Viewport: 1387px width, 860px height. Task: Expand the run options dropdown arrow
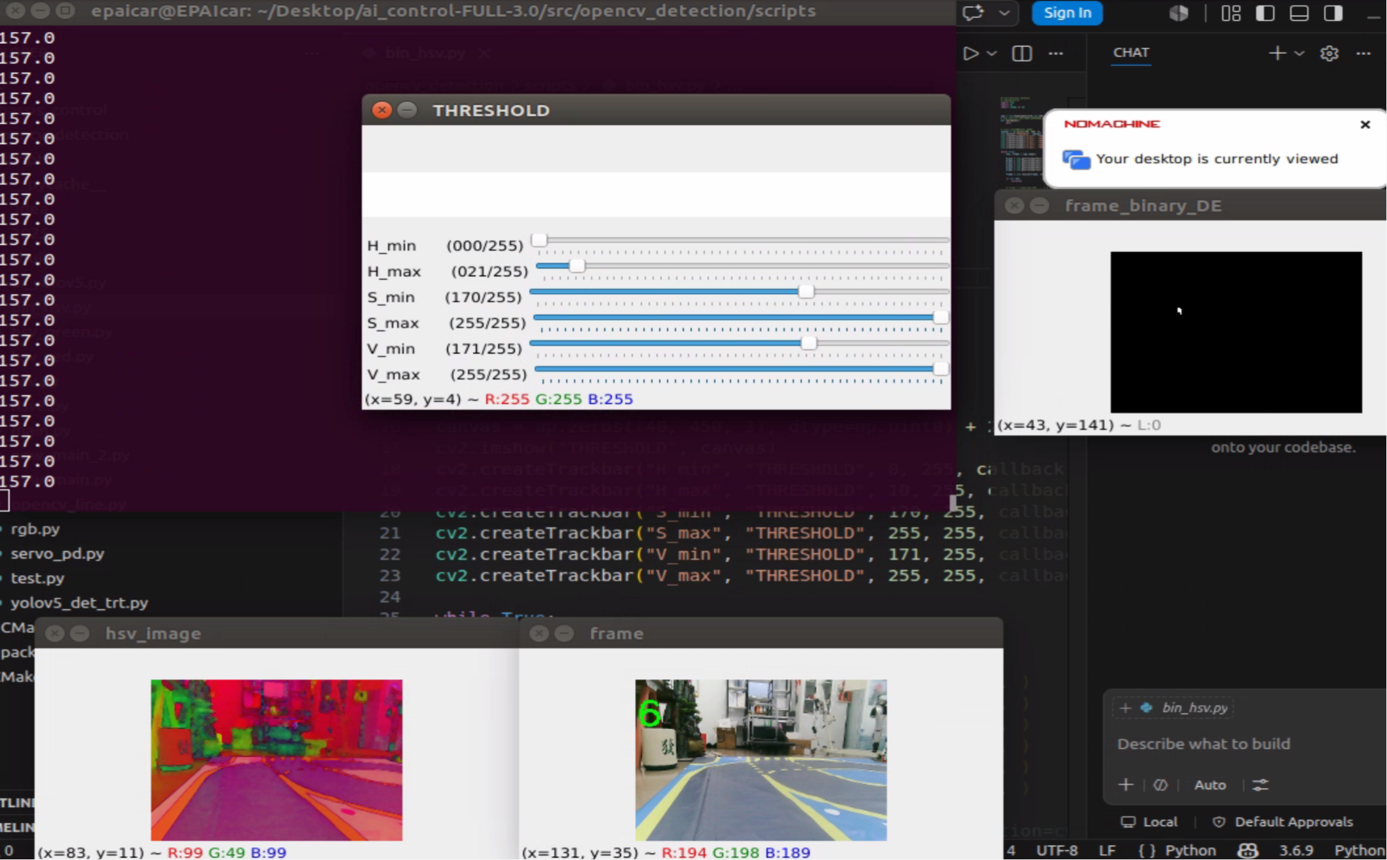(992, 53)
